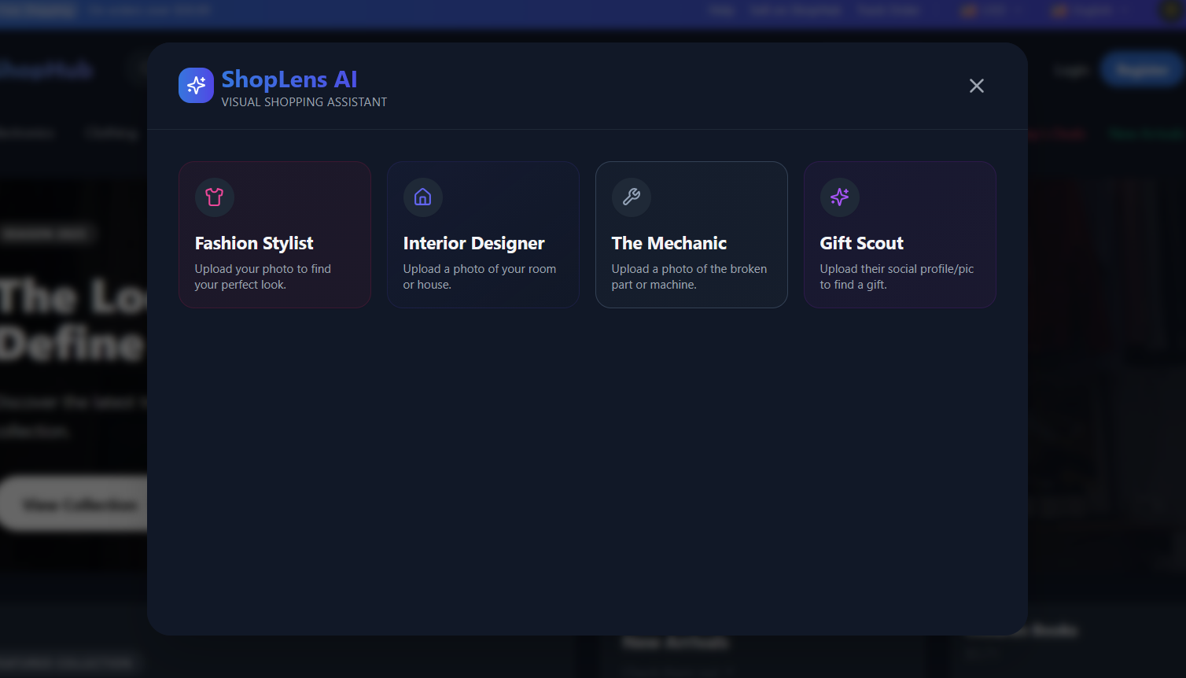Click "Upload your photo to find your perfect look."

(x=263, y=277)
